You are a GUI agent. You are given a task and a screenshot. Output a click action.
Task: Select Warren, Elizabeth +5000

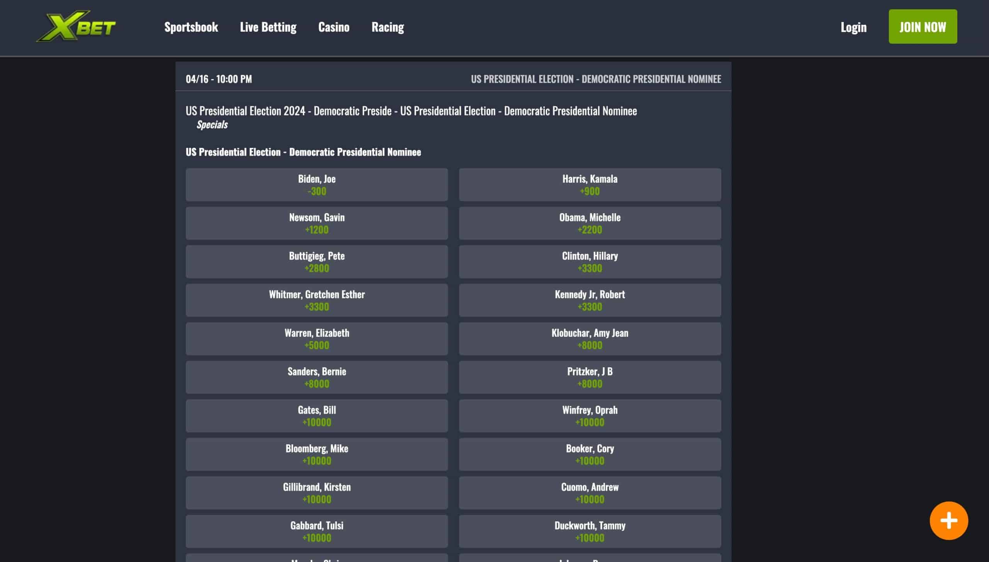click(x=317, y=339)
